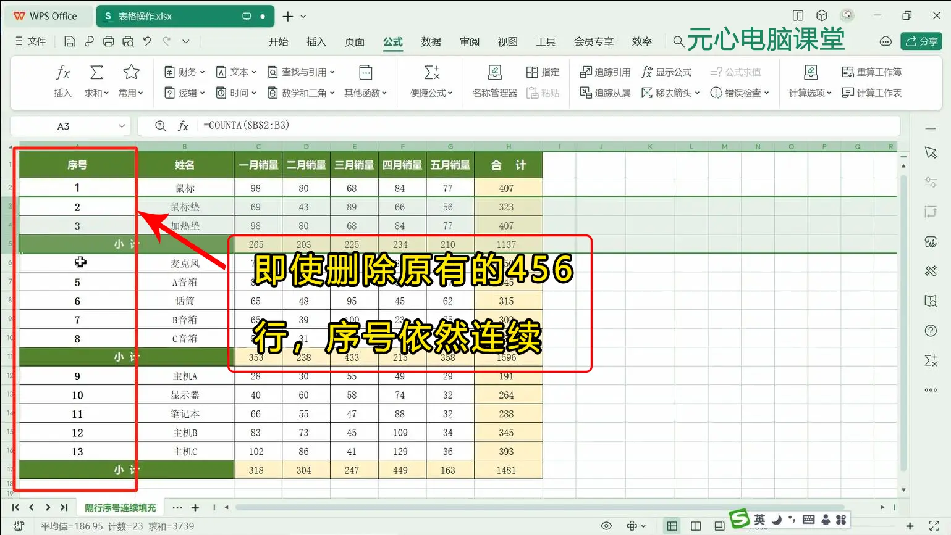Viewport: 951px width, 535px height.
Task: Expand the Quick formulas (便捷公式) dropdown
Action: tap(431, 93)
